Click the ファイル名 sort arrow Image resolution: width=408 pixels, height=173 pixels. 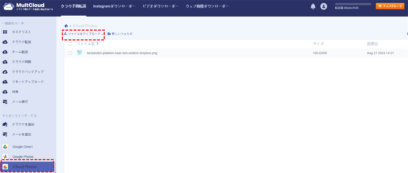click(x=98, y=44)
